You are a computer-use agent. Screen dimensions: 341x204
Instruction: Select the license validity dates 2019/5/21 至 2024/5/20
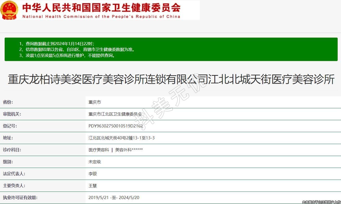pos(114,198)
